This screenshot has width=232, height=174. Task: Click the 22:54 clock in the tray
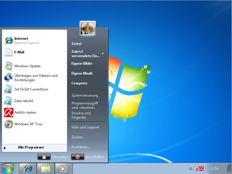click(214, 168)
